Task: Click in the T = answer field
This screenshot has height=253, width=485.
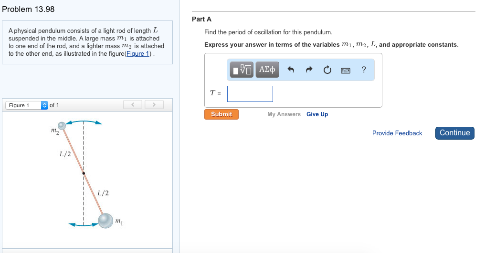Action: tap(250, 94)
